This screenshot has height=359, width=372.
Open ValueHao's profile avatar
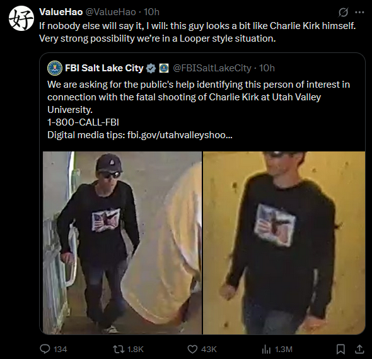pos(21,18)
